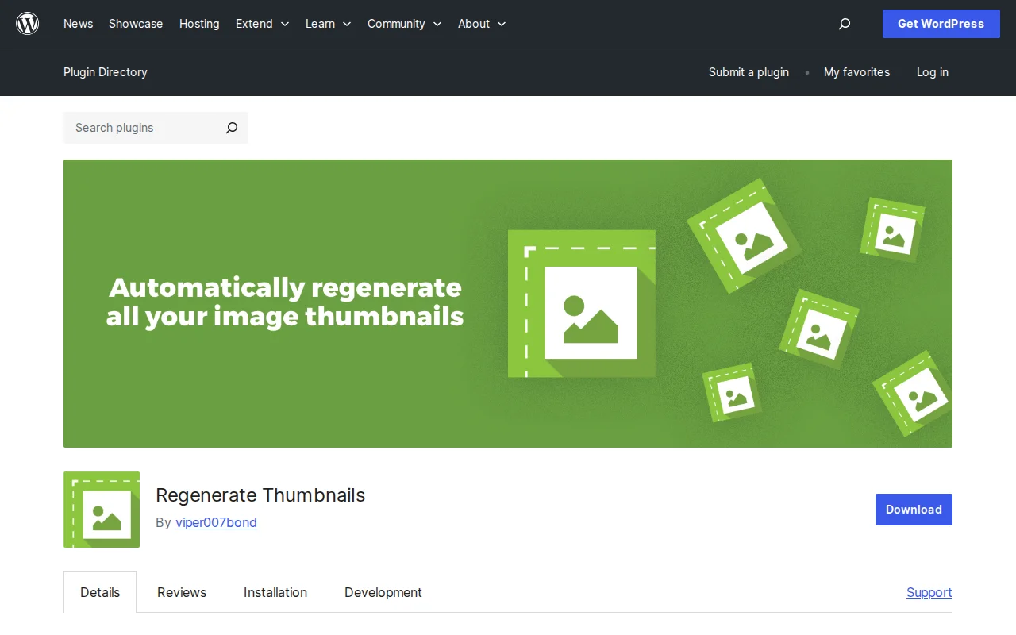Open the Support page link
1016x635 pixels.
click(x=929, y=592)
